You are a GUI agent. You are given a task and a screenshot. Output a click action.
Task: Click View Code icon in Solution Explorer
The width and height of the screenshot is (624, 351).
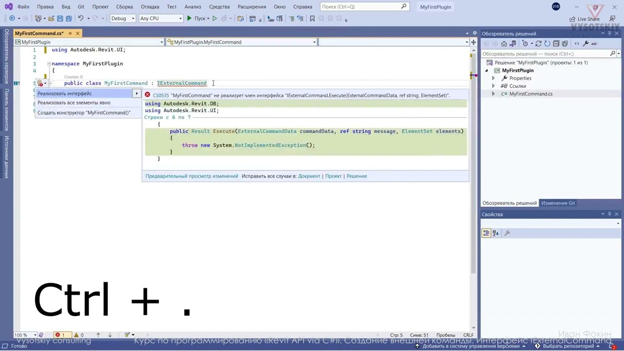(577, 43)
